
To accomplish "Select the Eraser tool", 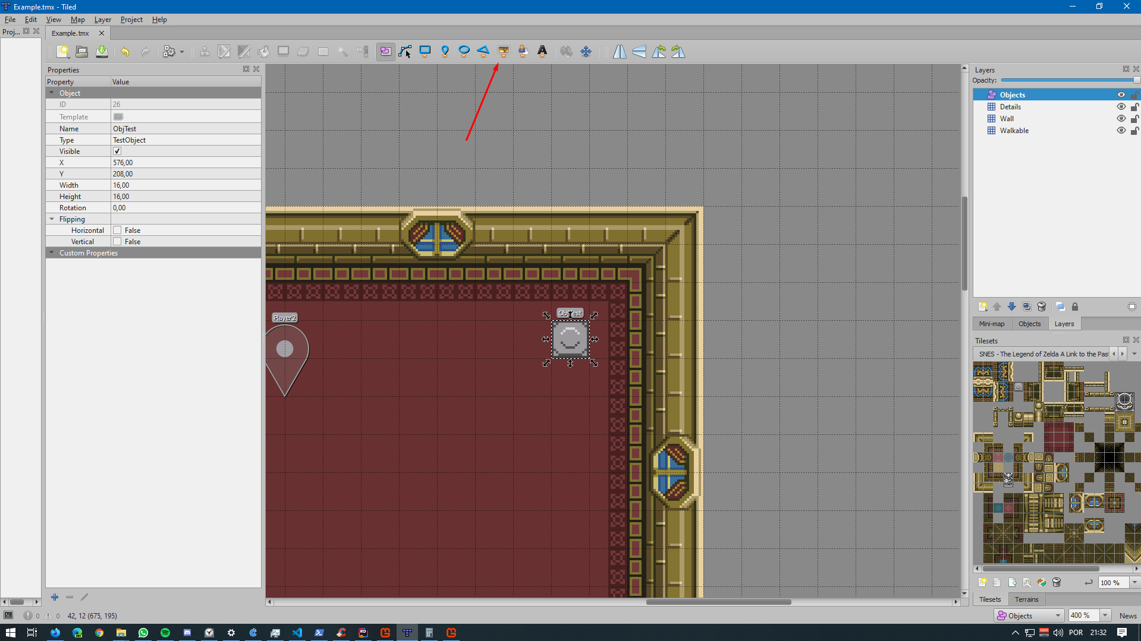I will pyautogui.click(x=303, y=52).
